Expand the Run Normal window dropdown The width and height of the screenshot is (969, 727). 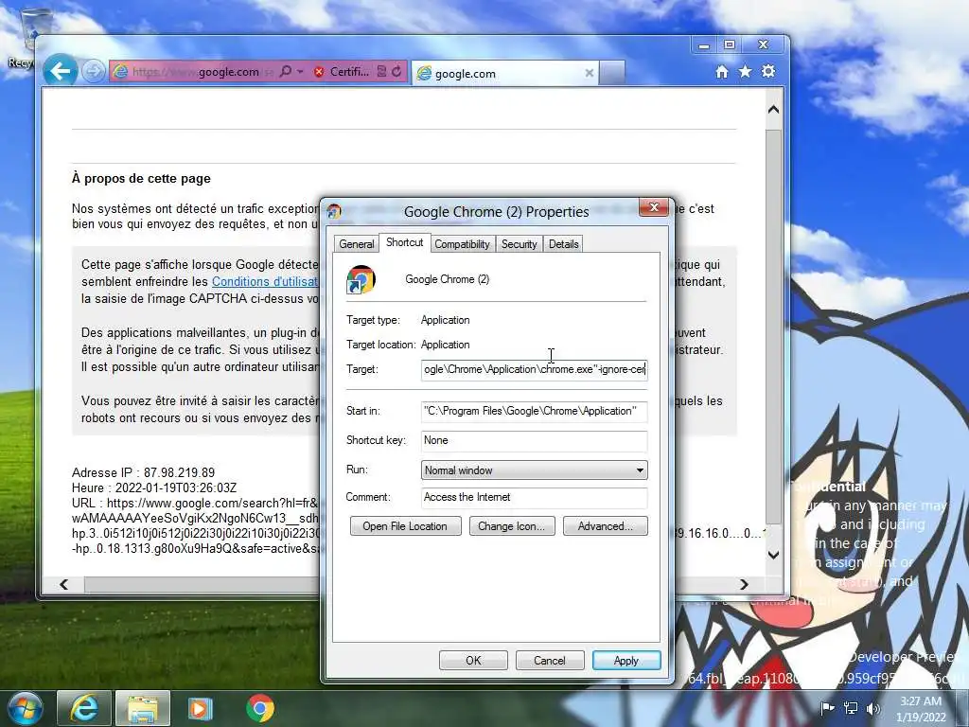click(x=534, y=470)
